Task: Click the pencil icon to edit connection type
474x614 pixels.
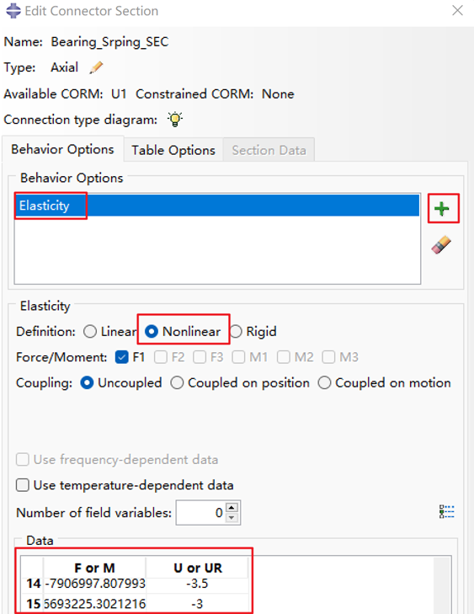Action: 96,67
